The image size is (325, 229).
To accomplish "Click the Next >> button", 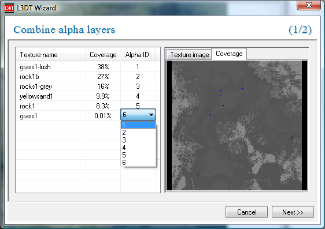I will (293, 212).
